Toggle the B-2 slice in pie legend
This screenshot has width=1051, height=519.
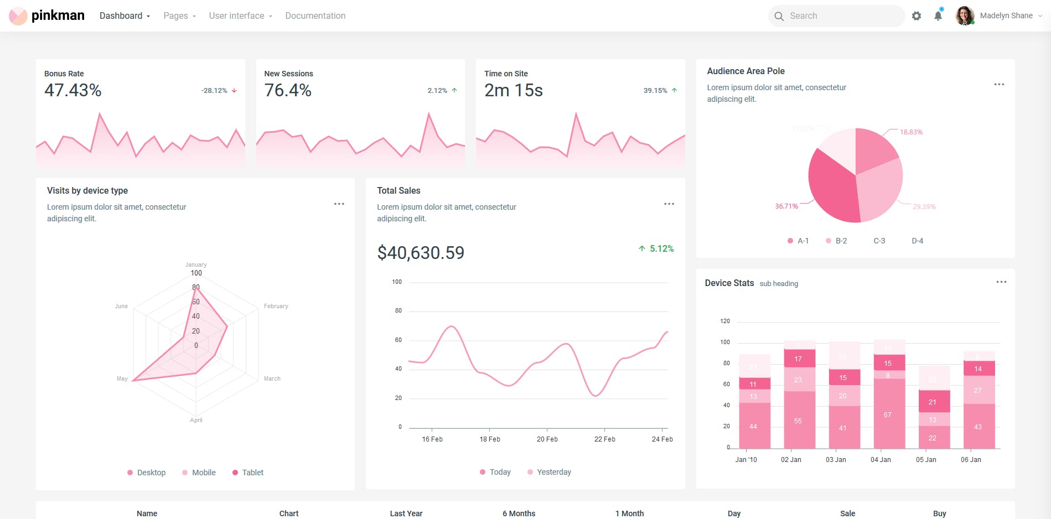point(837,241)
